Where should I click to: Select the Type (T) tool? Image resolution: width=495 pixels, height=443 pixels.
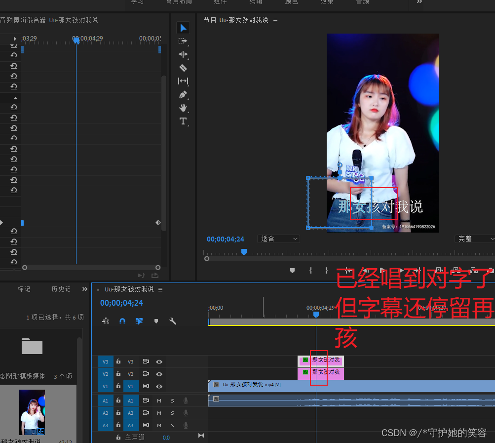pos(183,121)
